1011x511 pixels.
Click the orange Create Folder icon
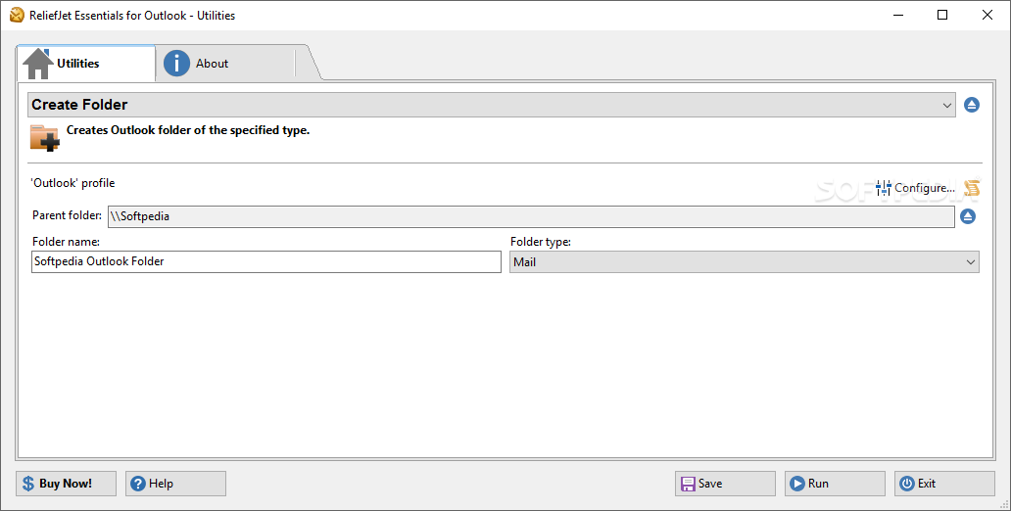pyautogui.click(x=44, y=137)
